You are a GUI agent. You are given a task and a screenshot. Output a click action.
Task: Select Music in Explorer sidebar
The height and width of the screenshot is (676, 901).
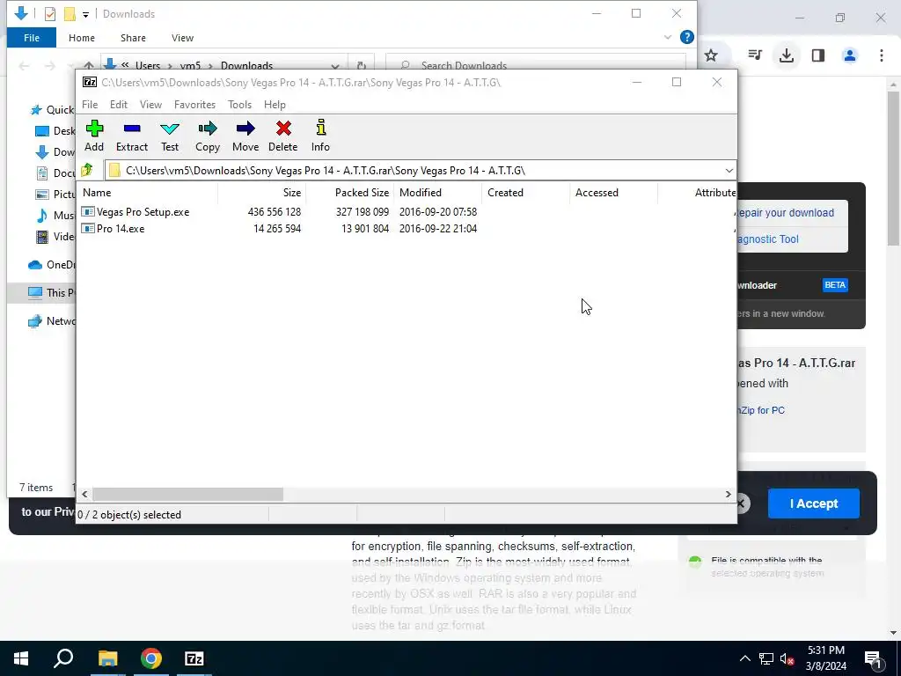coord(55,216)
